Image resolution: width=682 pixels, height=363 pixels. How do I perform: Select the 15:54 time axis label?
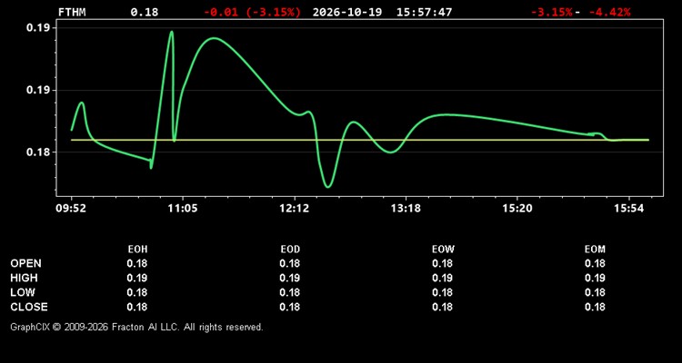tap(629, 209)
